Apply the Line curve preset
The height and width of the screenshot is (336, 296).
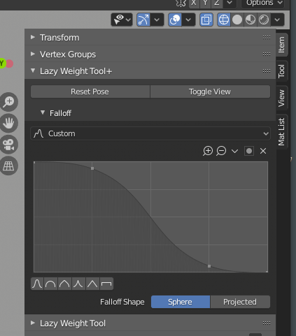pyautogui.click(x=92, y=284)
